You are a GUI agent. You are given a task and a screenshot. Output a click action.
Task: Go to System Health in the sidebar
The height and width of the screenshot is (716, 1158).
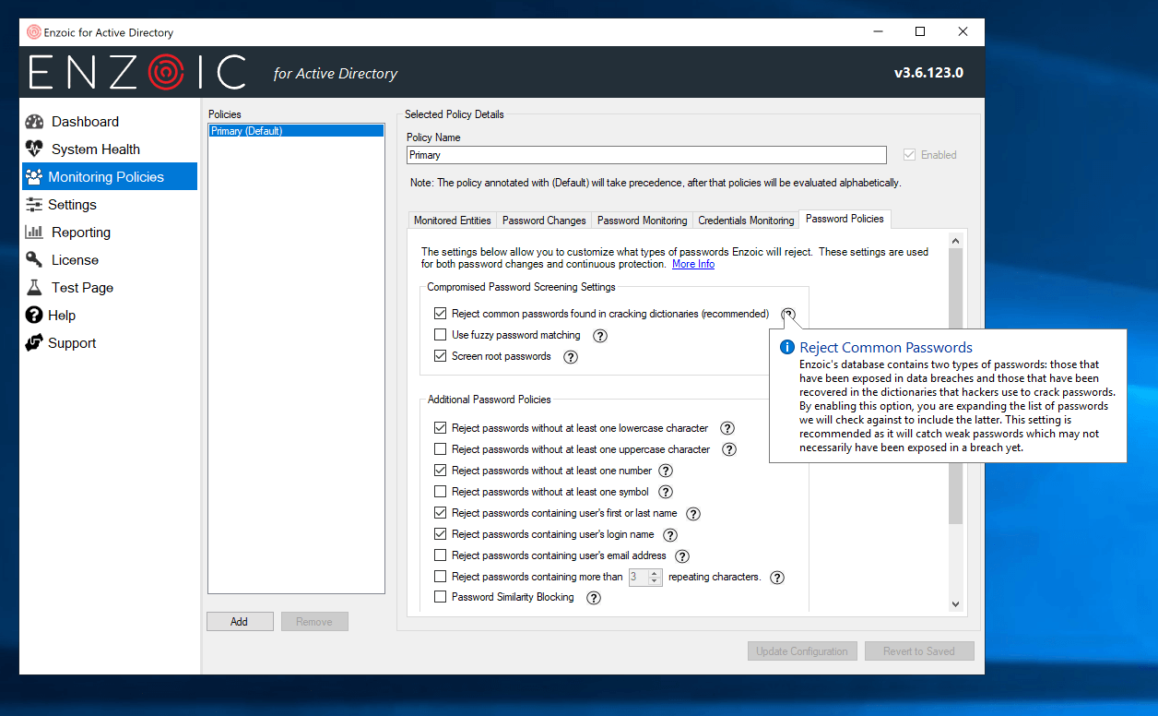coord(95,149)
